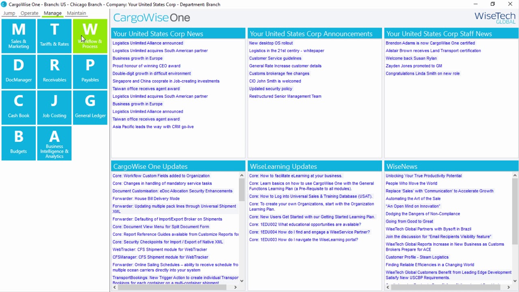Open 'Asia Pacific leads the way' link
Screen dimensions: 519x292
pyautogui.click(x=153, y=127)
